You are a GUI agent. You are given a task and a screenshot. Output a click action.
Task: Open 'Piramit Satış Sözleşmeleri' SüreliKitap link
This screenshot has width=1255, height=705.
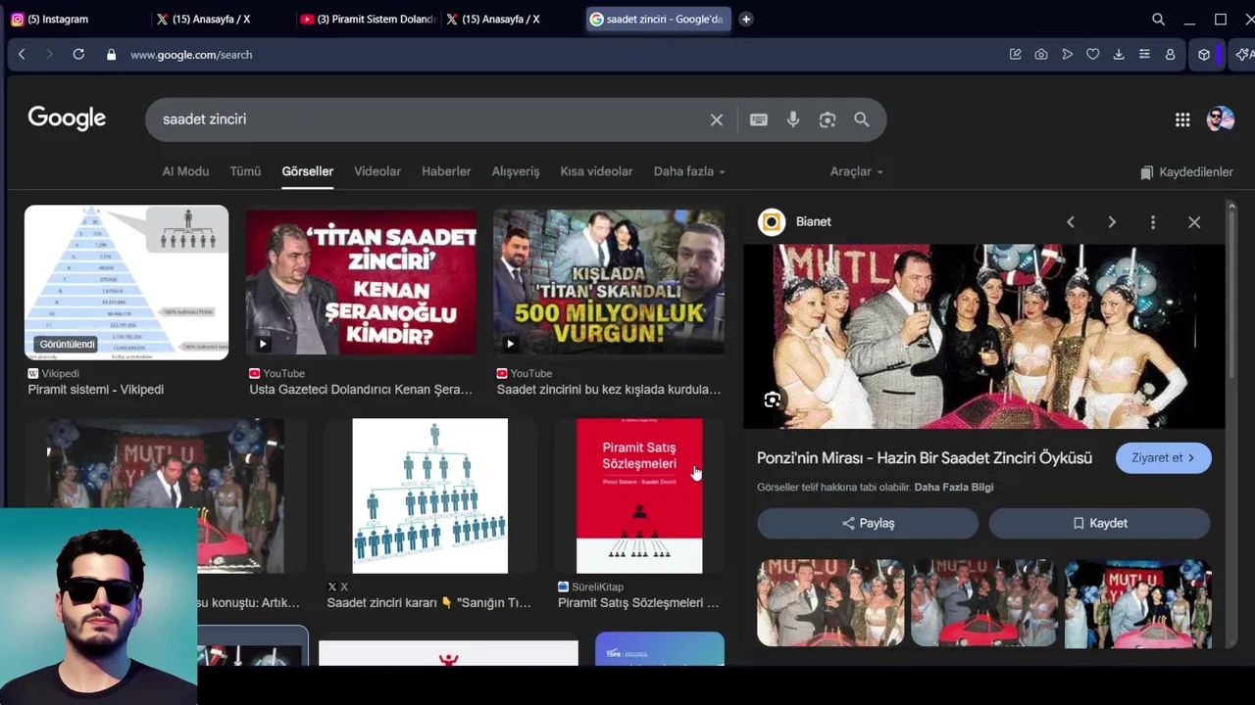click(638, 603)
